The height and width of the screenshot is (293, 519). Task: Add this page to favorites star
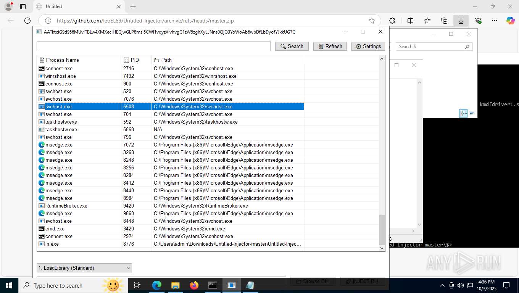click(372, 21)
